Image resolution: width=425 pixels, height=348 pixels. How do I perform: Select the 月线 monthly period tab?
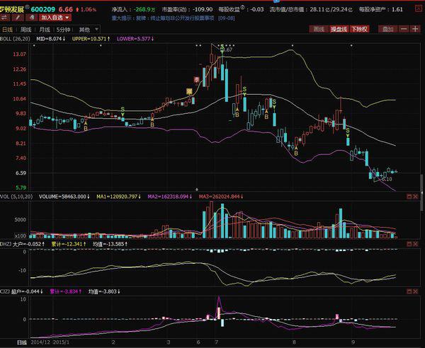coord(45,30)
